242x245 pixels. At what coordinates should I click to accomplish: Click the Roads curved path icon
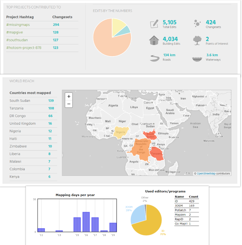tap(154, 58)
